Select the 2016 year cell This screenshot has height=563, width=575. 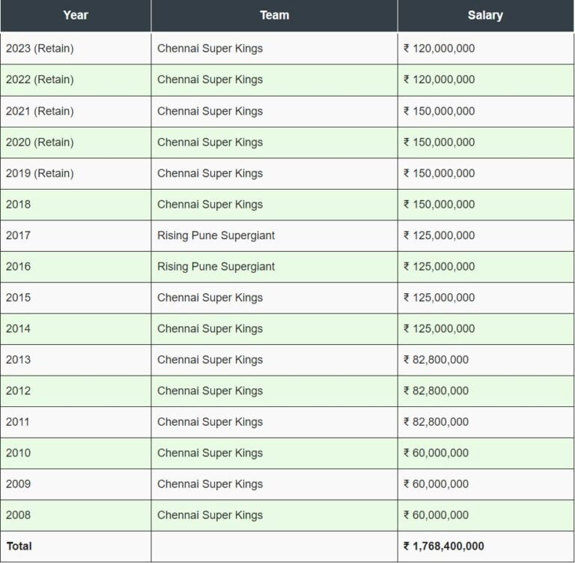click(x=76, y=267)
